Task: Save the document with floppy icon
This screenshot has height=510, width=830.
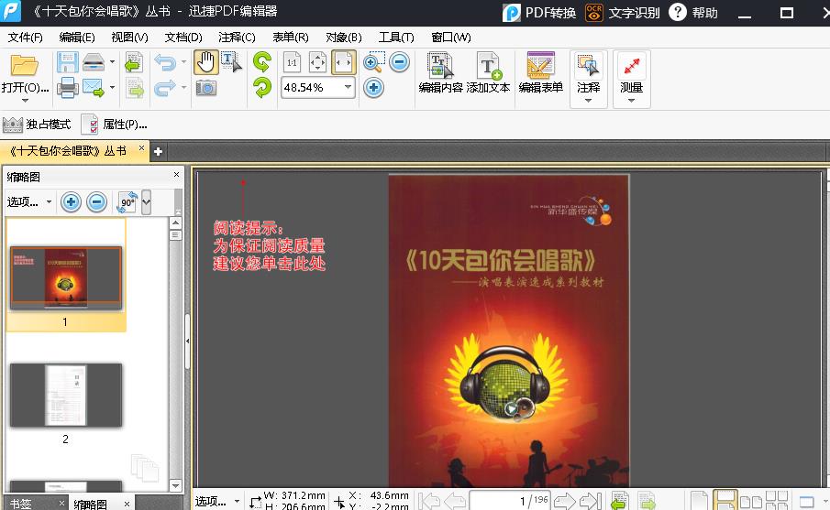Action: pos(68,62)
